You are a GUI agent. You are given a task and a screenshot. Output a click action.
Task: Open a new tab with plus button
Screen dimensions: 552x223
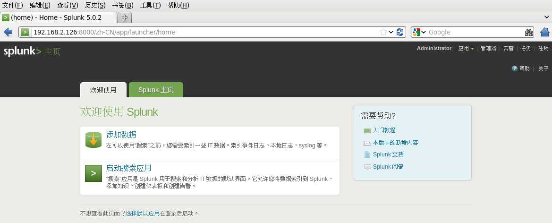[x=125, y=17]
